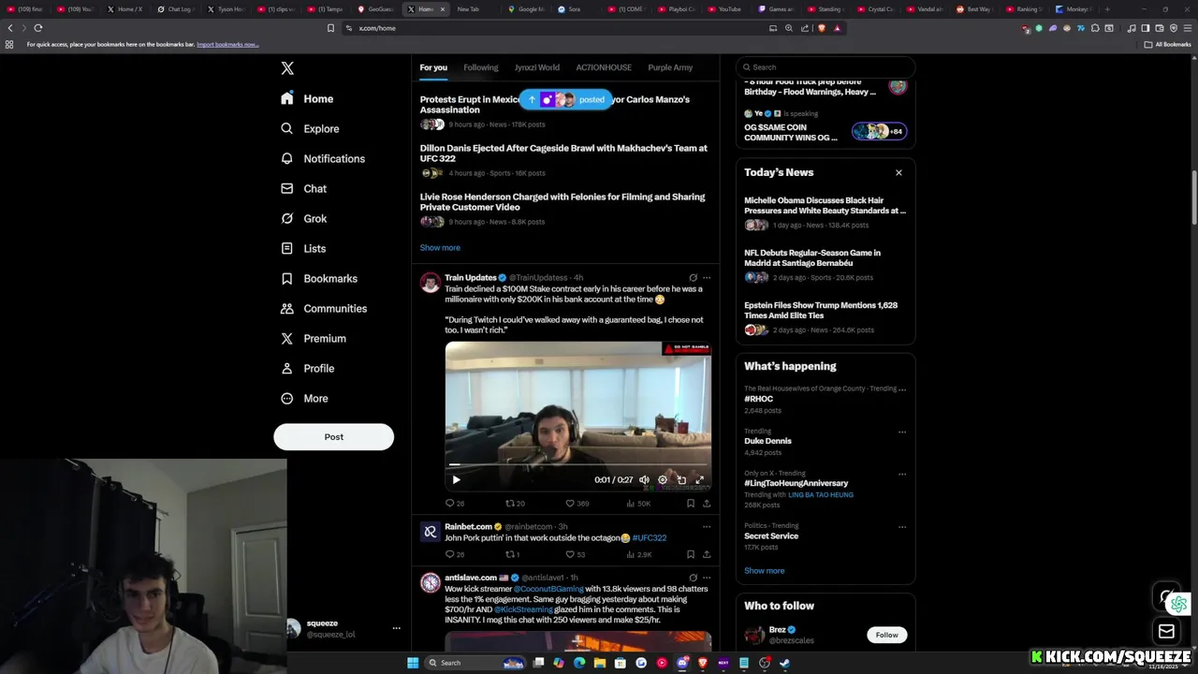Mute the Train Updates video
Viewport: 1198px width, 674px height.
click(644, 479)
